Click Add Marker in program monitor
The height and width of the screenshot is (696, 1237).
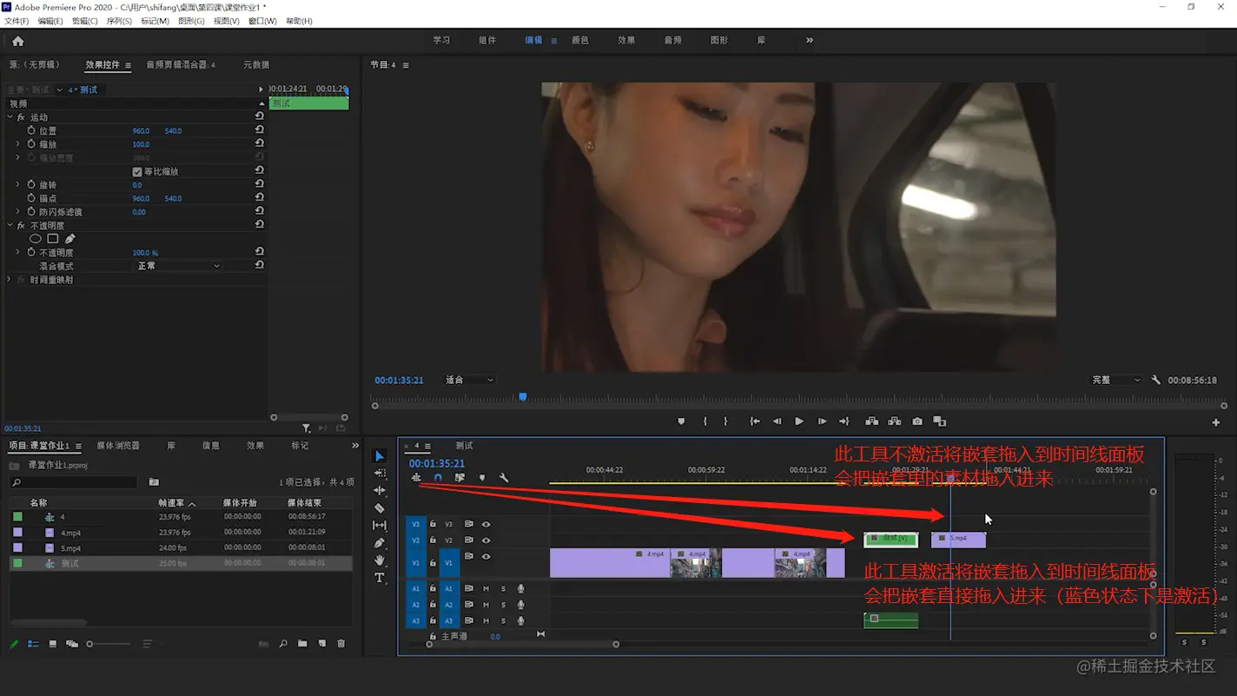(x=681, y=421)
